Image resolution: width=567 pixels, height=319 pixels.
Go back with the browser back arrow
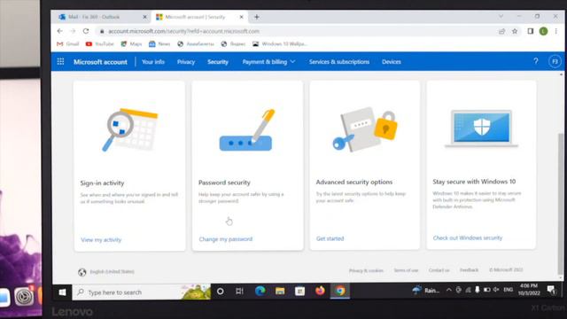point(60,31)
